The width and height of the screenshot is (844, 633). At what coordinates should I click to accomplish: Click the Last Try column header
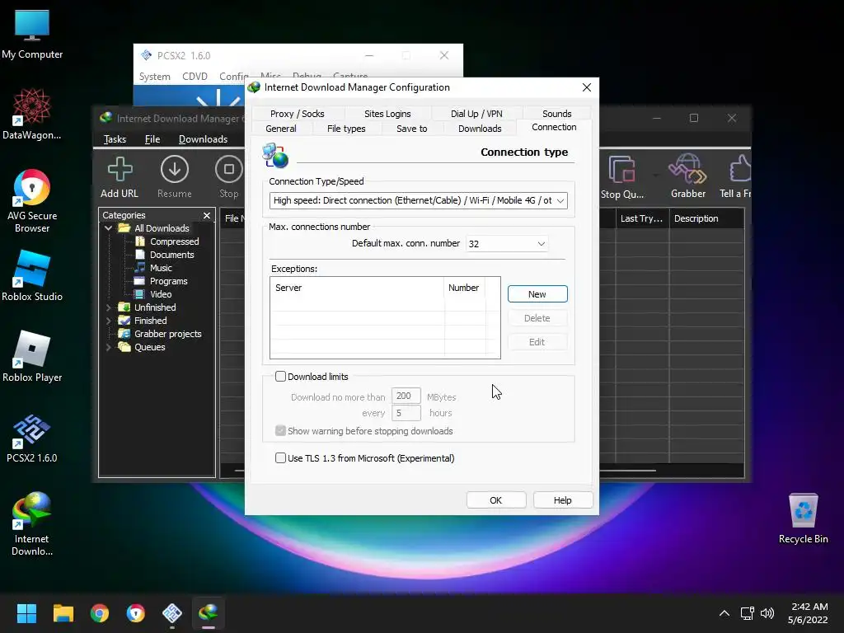[642, 218]
